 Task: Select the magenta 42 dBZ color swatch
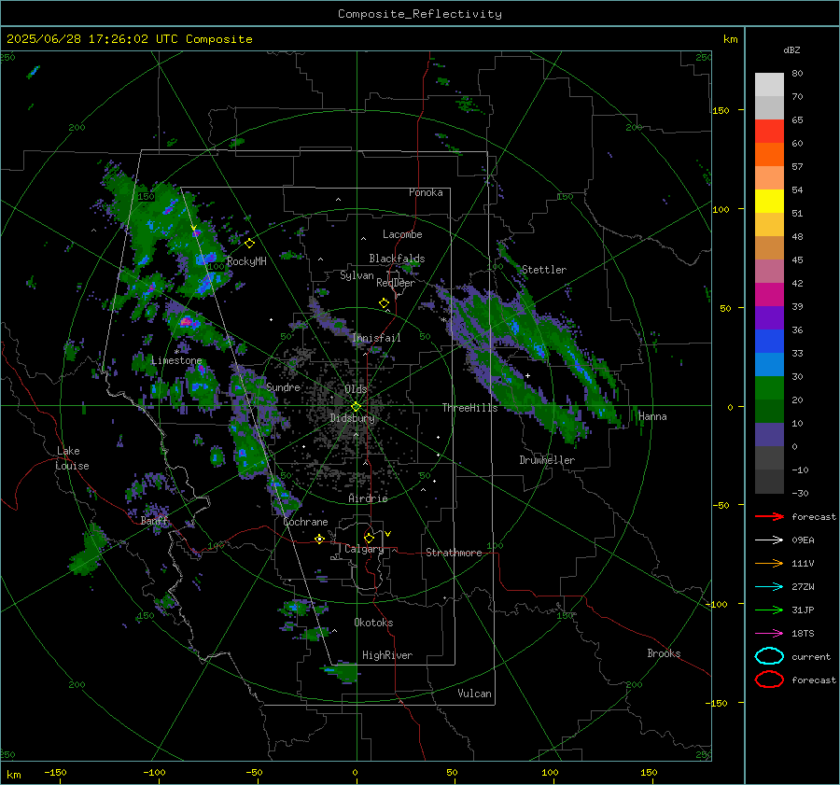pos(769,294)
